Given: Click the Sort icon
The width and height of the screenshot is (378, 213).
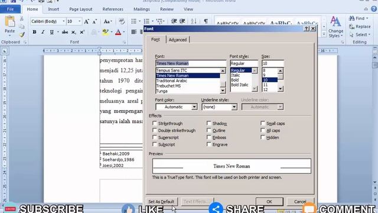Looking at the screenshot, I should 194,21.
